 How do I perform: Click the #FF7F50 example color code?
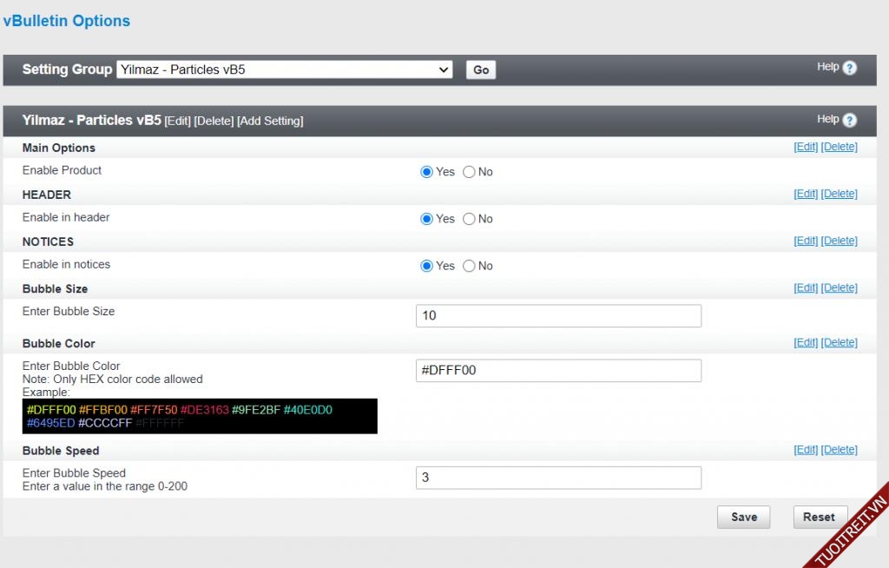(x=154, y=410)
